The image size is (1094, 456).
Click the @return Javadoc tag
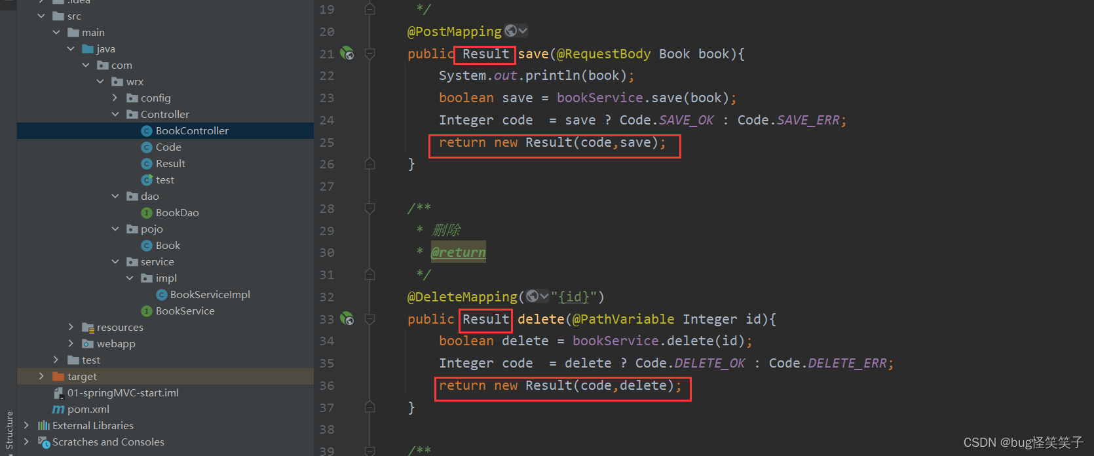tap(459, 252)
